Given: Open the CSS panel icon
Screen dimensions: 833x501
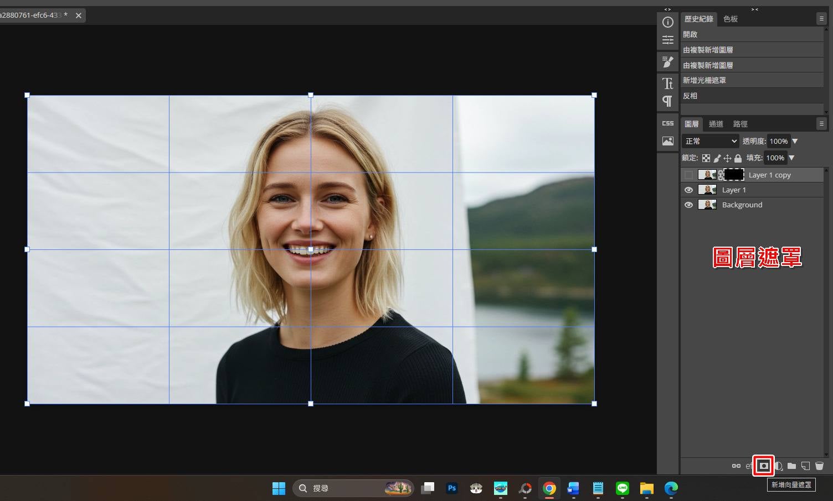Looking at the screenshot, I should [667, 123].
